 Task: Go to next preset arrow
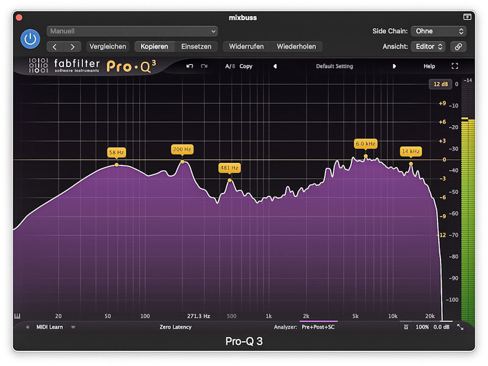[x=73, y=47]
